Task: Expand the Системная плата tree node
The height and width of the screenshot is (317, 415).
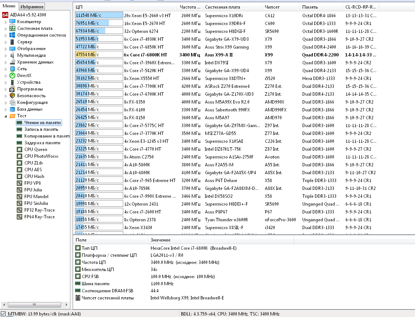Action: pos(6,28)
